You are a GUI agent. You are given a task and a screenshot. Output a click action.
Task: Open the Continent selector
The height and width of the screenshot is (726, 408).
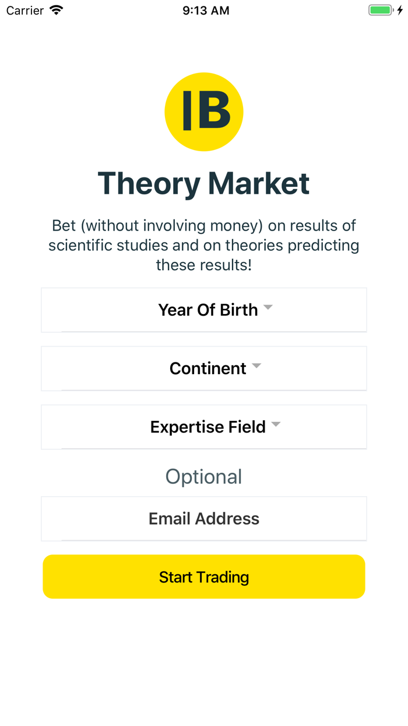click(x=203, y=368)
